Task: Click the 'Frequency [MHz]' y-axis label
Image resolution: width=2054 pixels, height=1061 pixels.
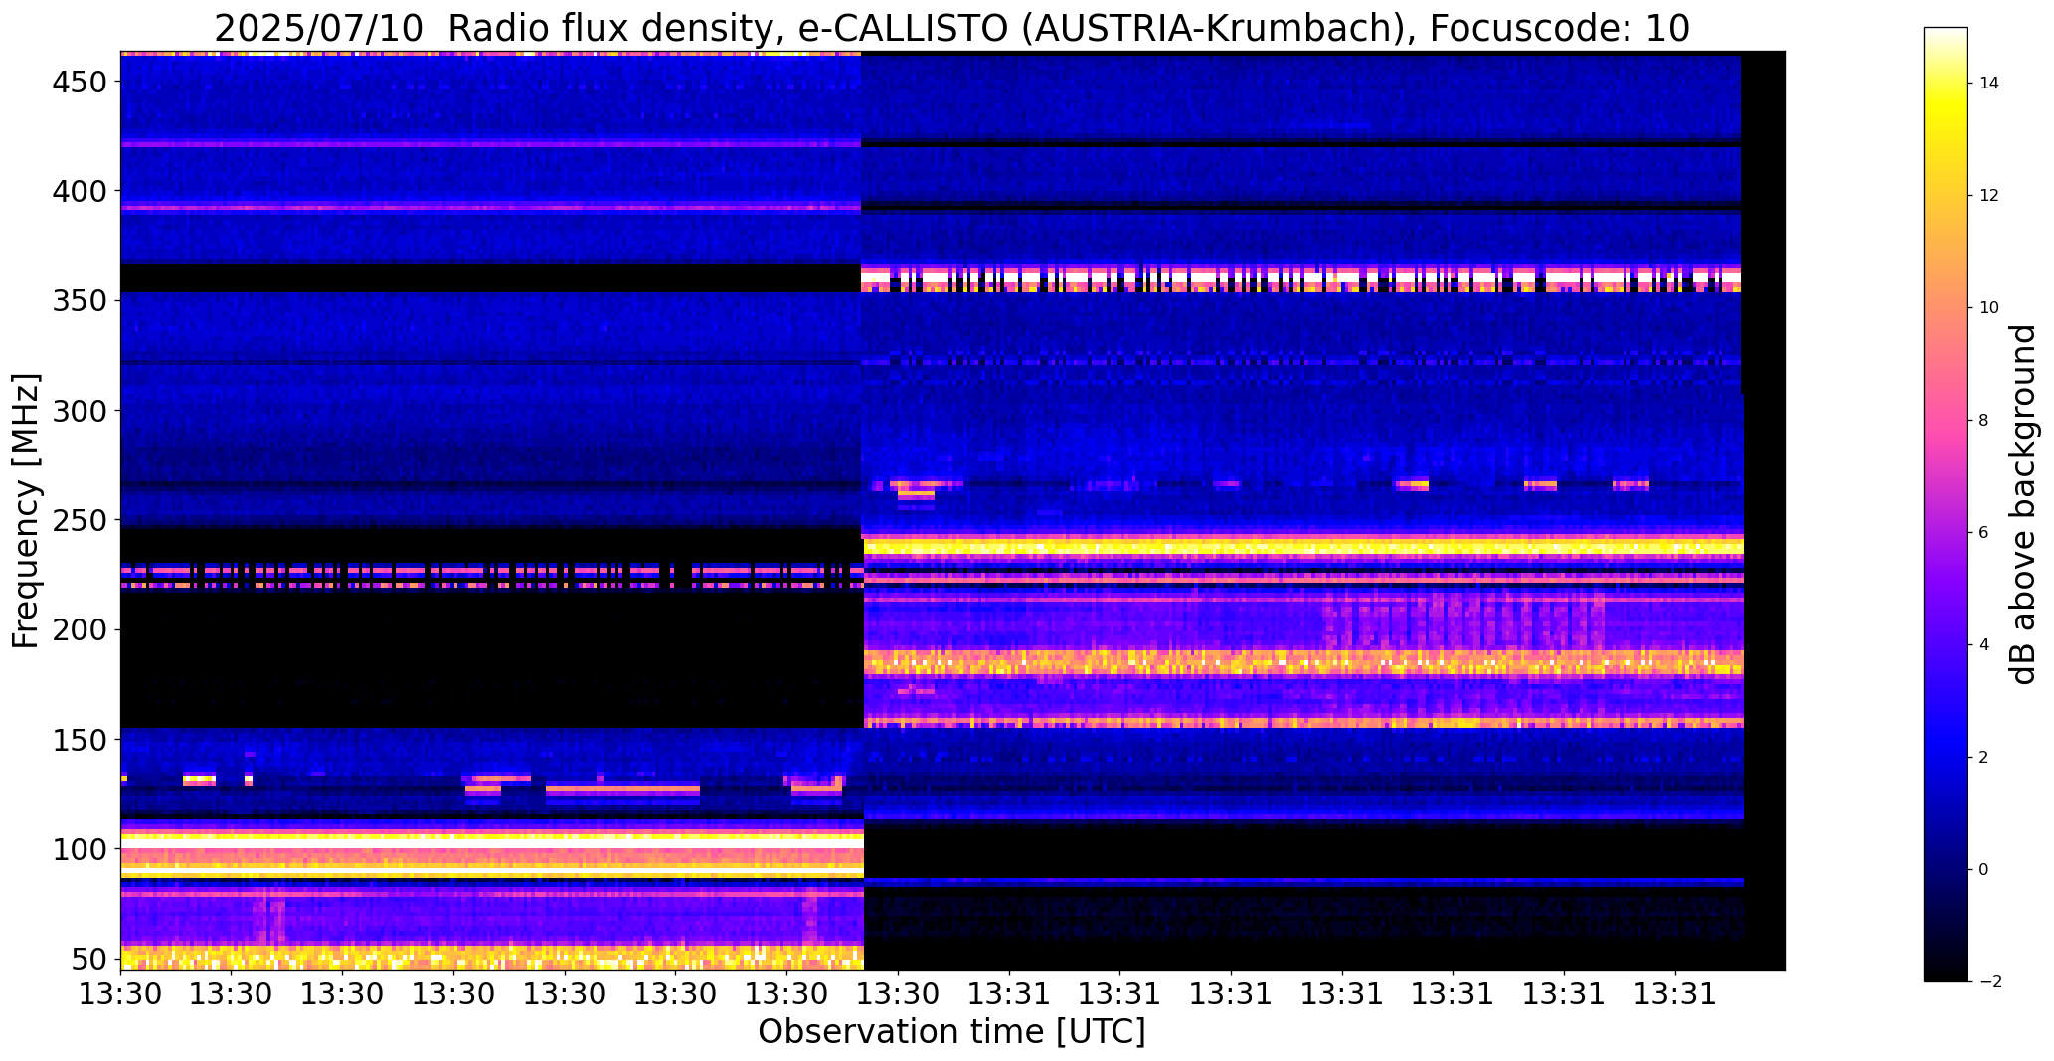Action: pos(25,511)
